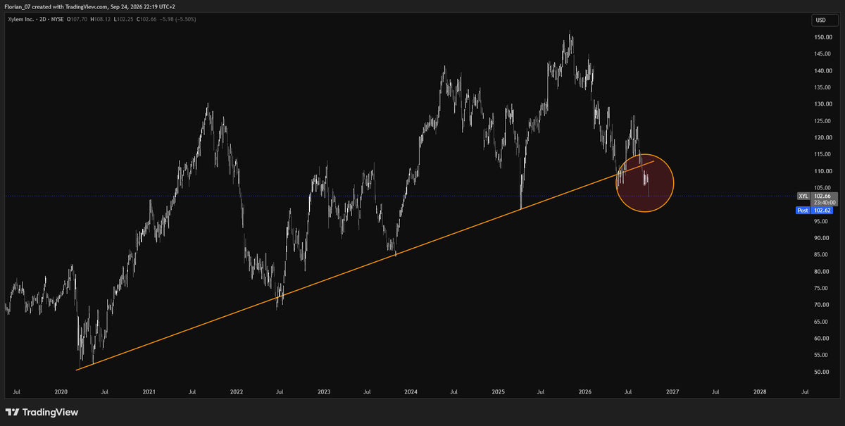Click the 115.00 price scale label
Image resolution: width=845 pixels, height=426 pixels.
(x=822, y=154)
